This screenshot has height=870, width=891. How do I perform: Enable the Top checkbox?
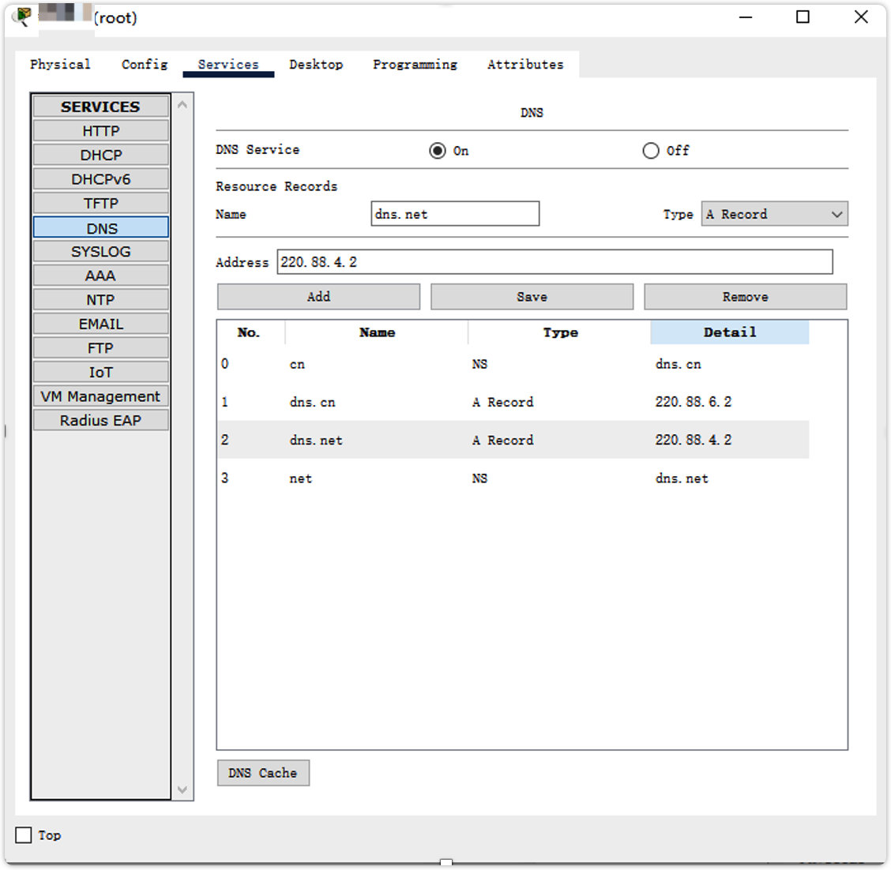[24, 835]
